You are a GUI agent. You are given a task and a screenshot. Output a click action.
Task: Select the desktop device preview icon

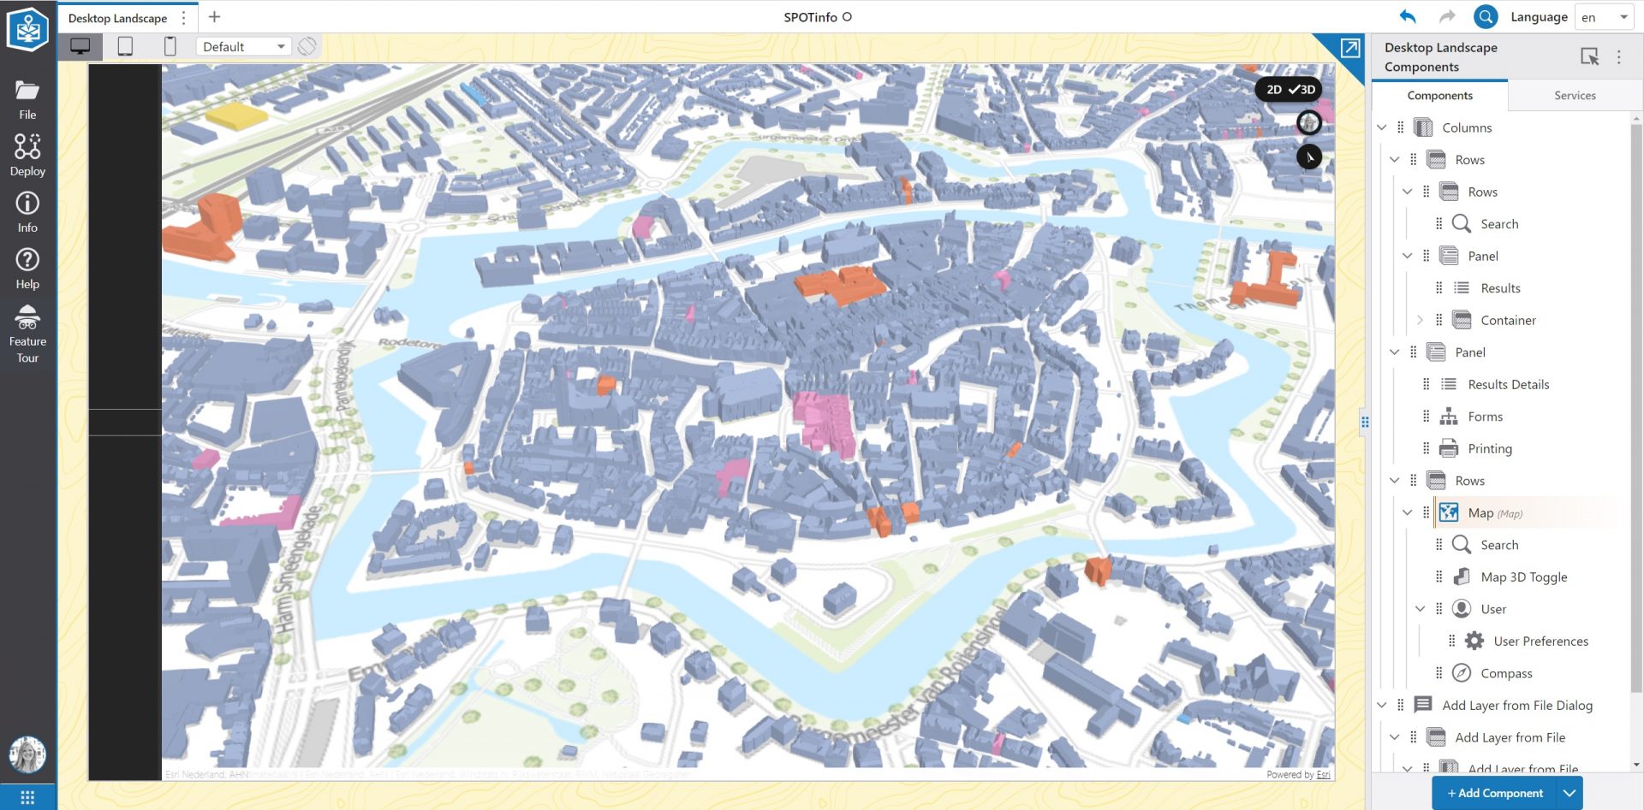(80, 47)
